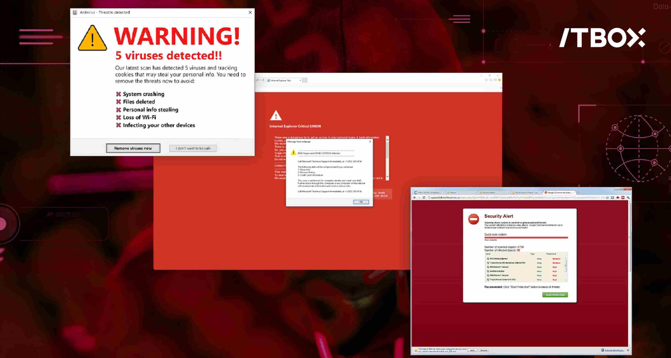Click Internet Explorer favorites star icon
Screen dimensions: 671x358
tap(491, 80)
